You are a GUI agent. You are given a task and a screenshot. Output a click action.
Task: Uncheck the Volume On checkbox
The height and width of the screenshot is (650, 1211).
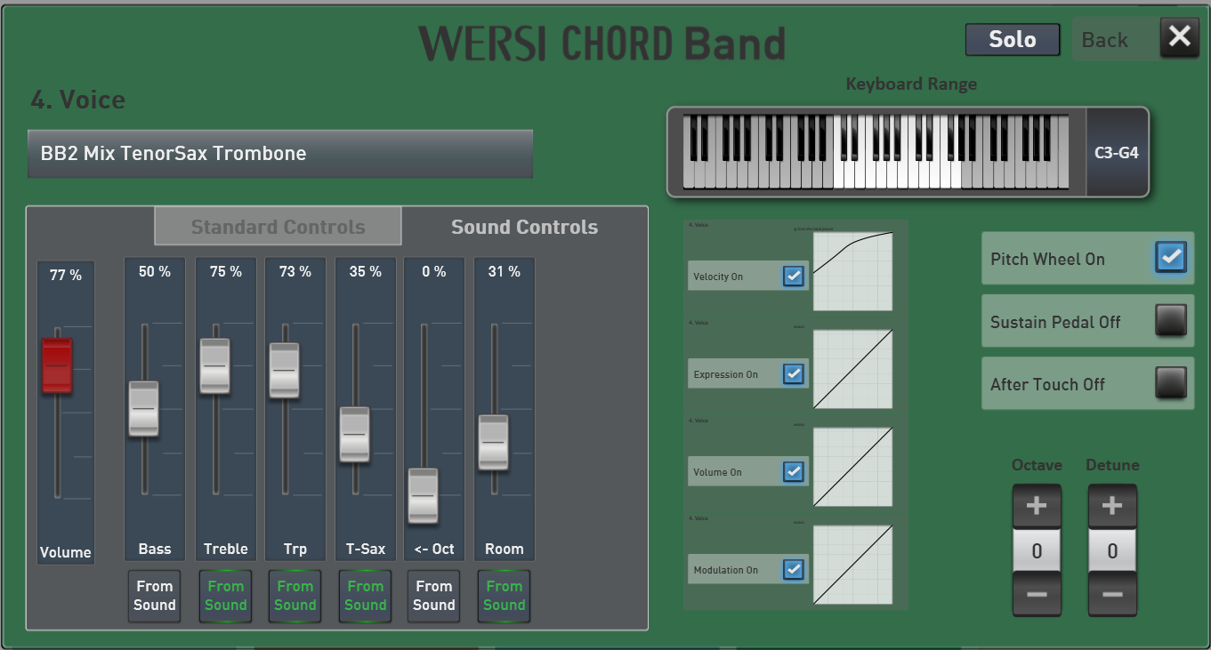[x=793, y=472]
